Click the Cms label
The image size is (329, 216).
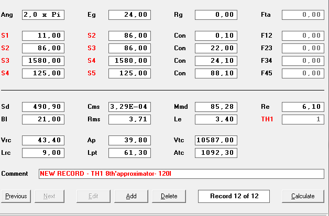pos(94,107)
